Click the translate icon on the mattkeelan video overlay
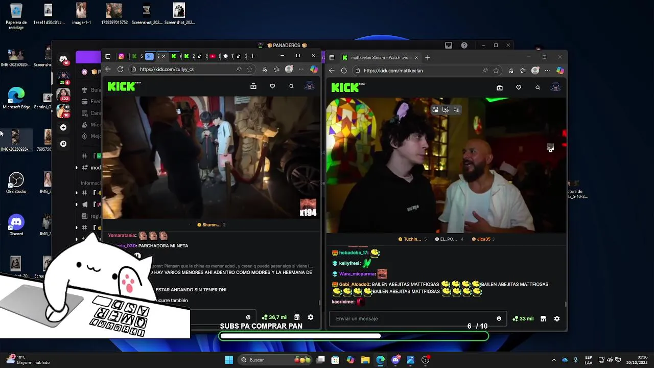The height and width of the screenshot is (368, 654). tap(456, 109)
